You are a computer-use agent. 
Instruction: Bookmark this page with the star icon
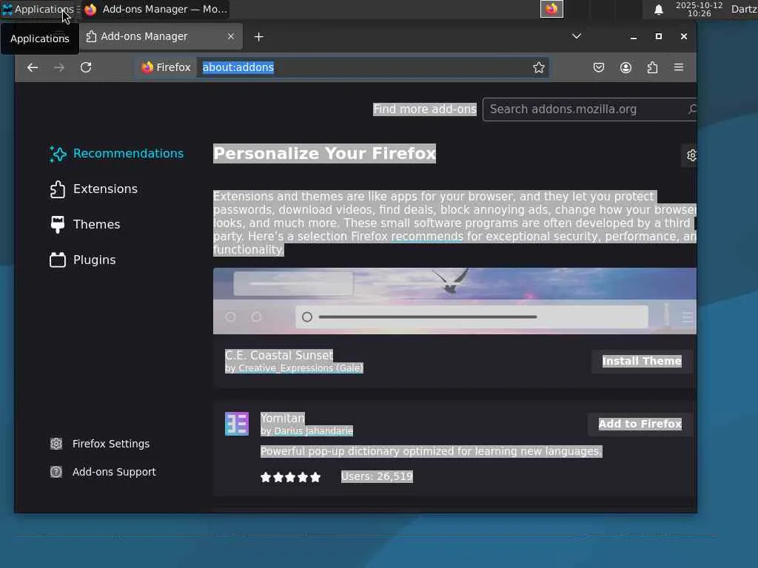click(539, 67)
